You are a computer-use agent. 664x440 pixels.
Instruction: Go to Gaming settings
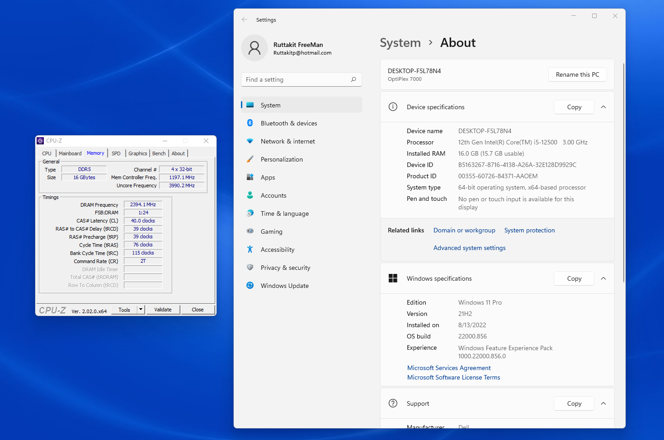(301, 232)
